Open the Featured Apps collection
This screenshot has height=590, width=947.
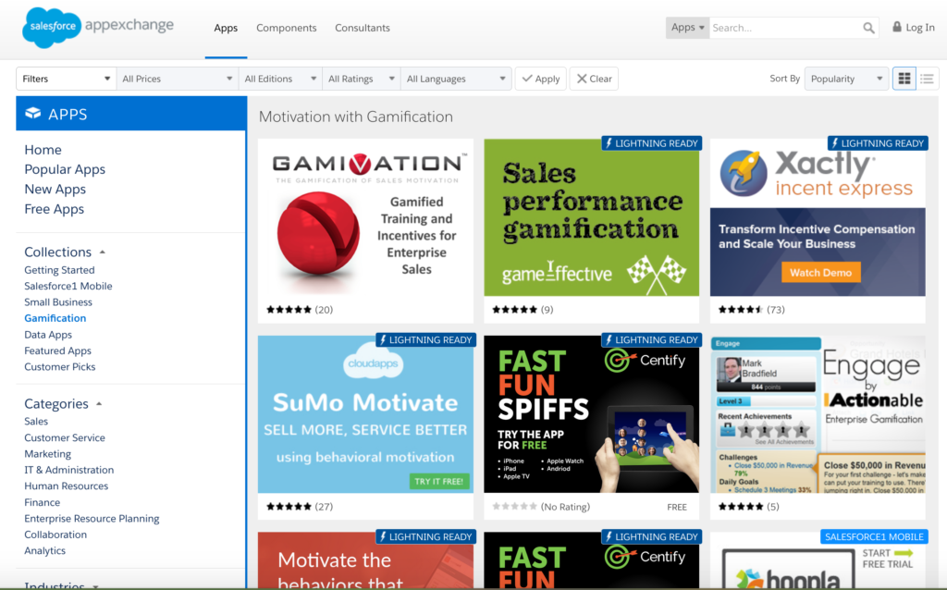pyautogui.click(x=57, y=350)
